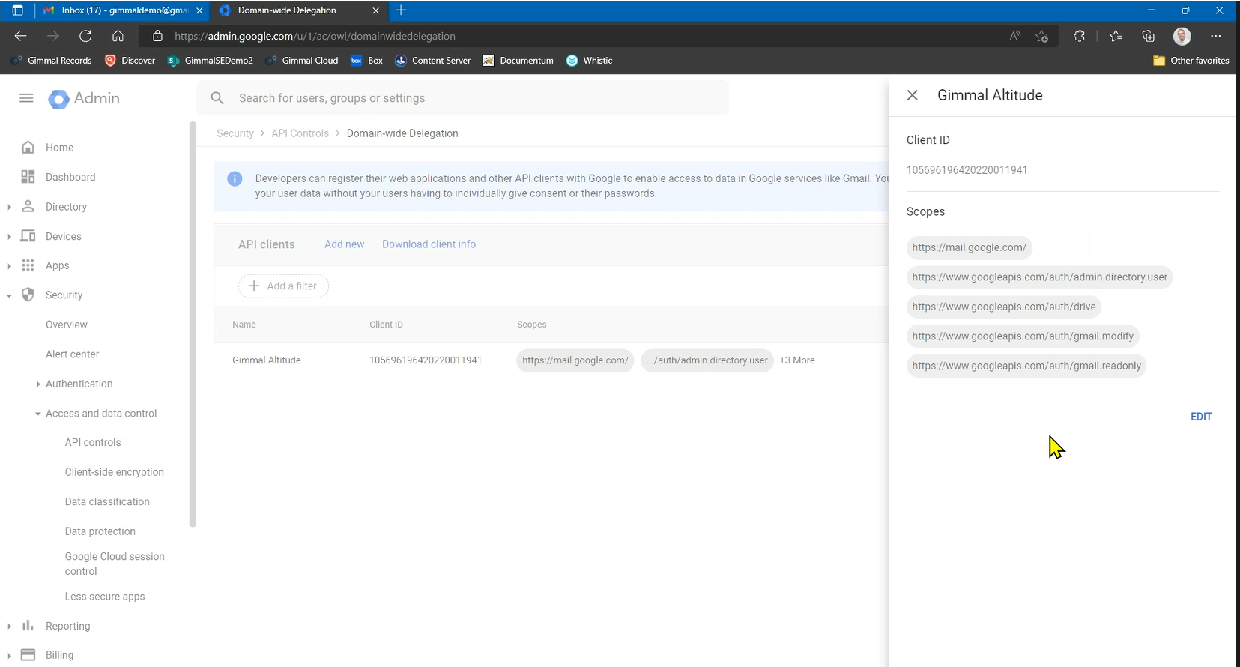Click Download client info link
Image resolution: width=1240 pixels, height=667 pixels.
pos(429,244)
